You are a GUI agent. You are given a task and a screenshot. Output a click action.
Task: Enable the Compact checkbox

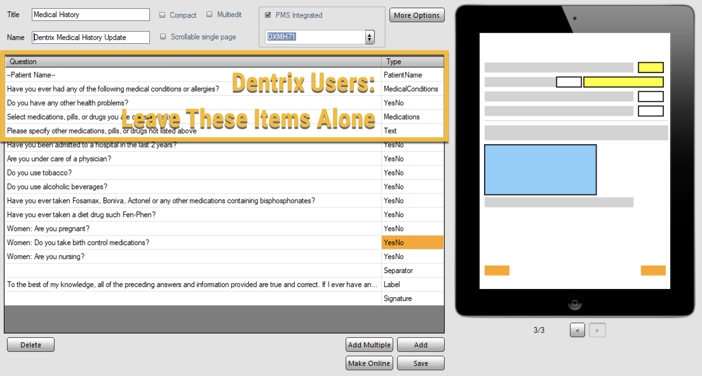point(162,15)
